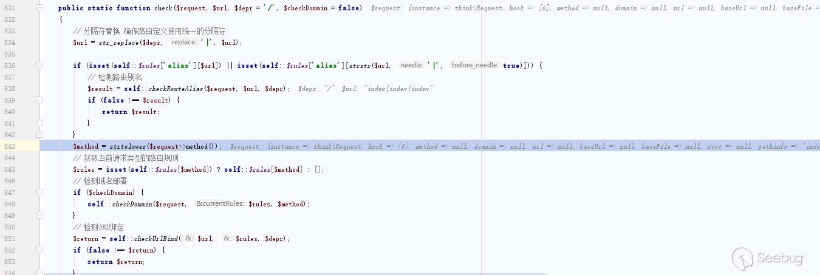
Task: Click the checkDomain method call
Action: click(x=132, y=204)
